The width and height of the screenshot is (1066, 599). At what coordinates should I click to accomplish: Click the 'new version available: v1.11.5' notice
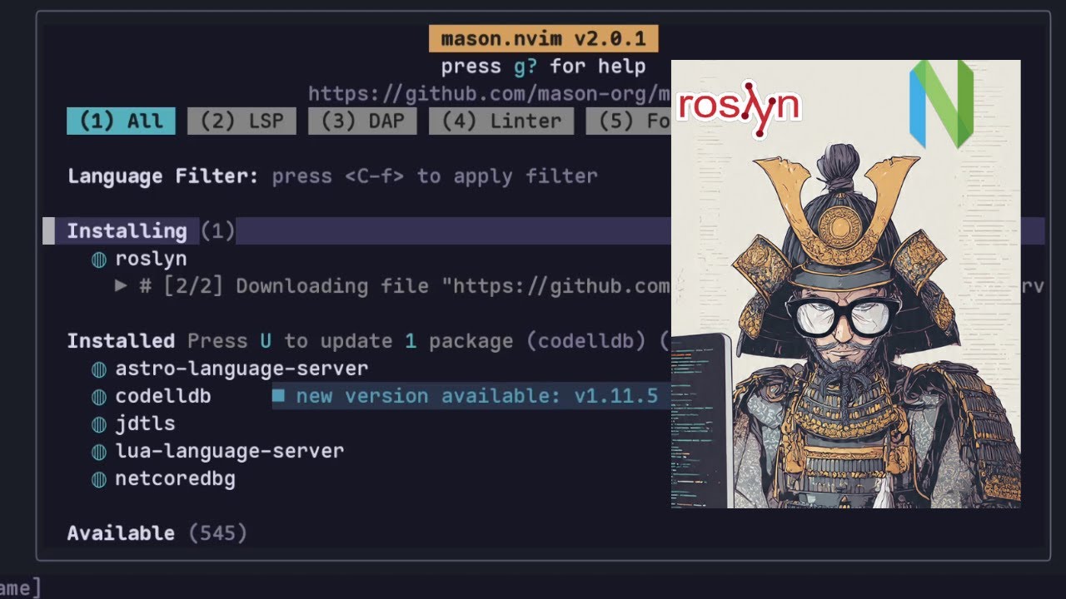477,396
